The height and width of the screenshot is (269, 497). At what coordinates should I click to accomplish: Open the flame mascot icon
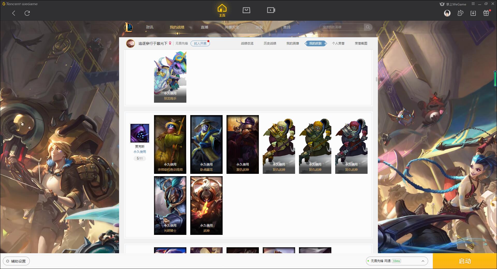click(x=460, y=13)
